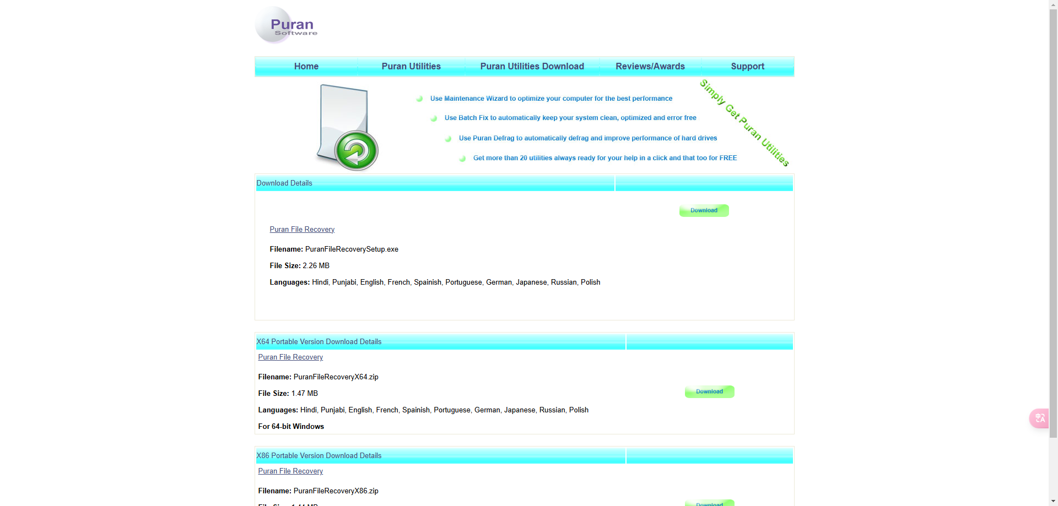Open the Puran File Recovery link under Download Details
The image size is (1058, 506).
[x=302, y=230]
